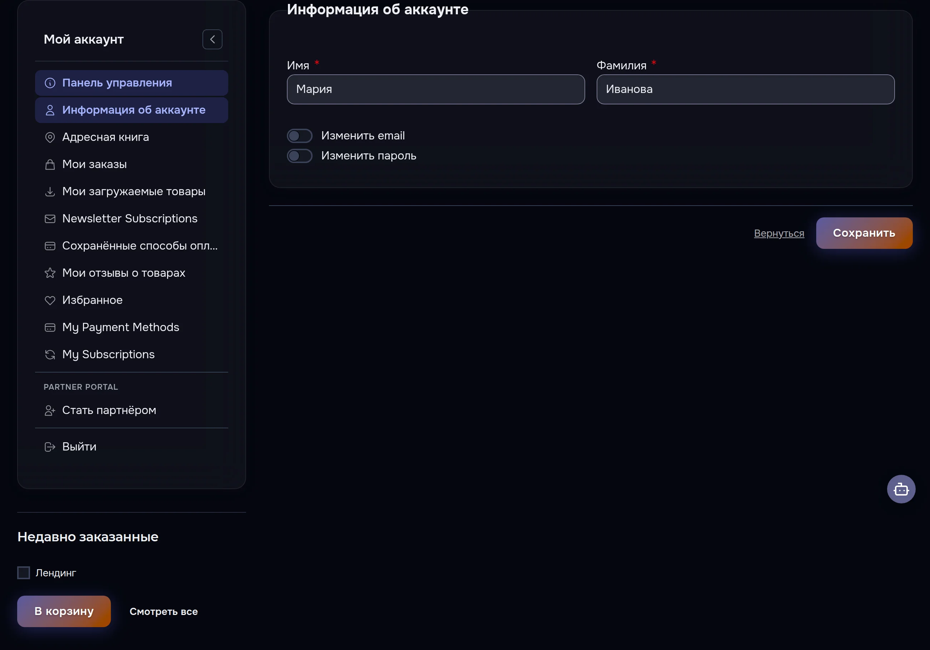The width and height of the screenshot is (930, 650).
Task: Click the user icon beside Информация об аккаунте
Action: 50,110
